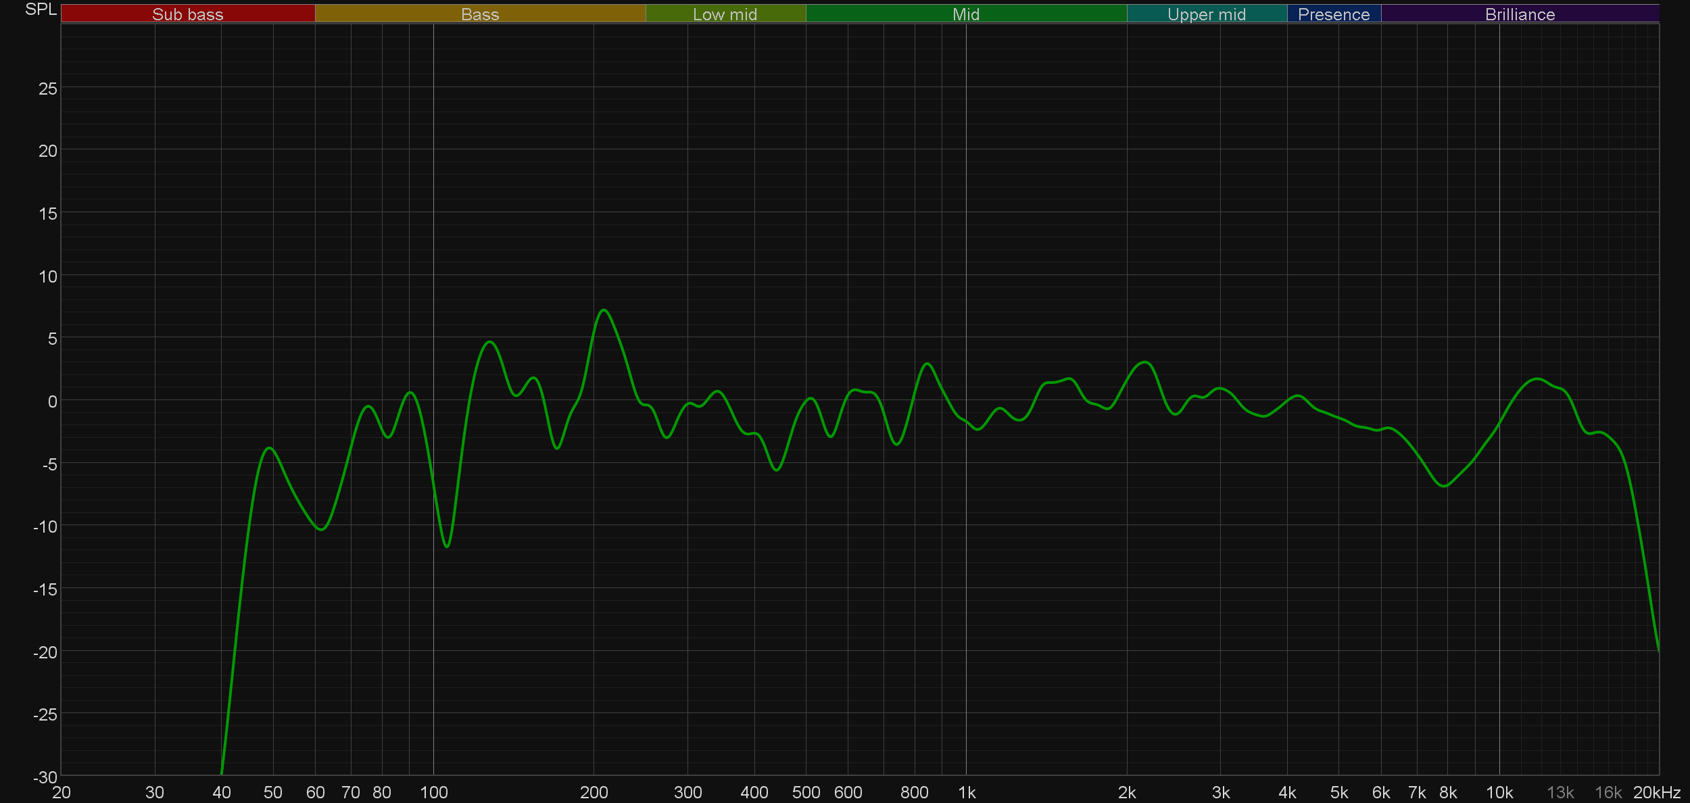The height and width of the screenshot is (803, 1690).
Task: Click the curve dip near 8k
Action: (1444, 485)
